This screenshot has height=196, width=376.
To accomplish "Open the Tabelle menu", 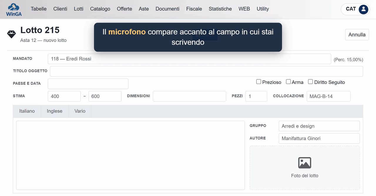I will tap(39, 9).
